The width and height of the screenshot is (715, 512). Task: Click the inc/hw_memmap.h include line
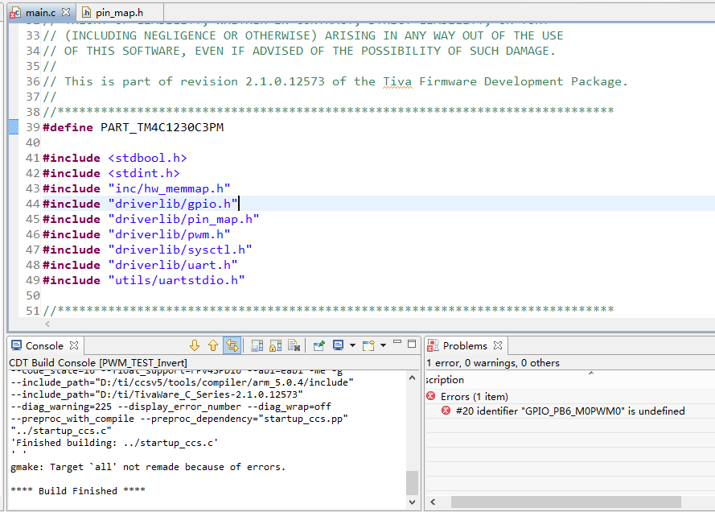(x=137, y=188)
